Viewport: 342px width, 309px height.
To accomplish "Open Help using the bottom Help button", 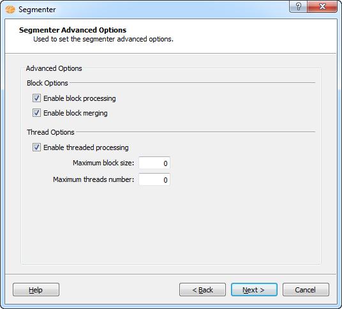I will [x=36, y=290].
